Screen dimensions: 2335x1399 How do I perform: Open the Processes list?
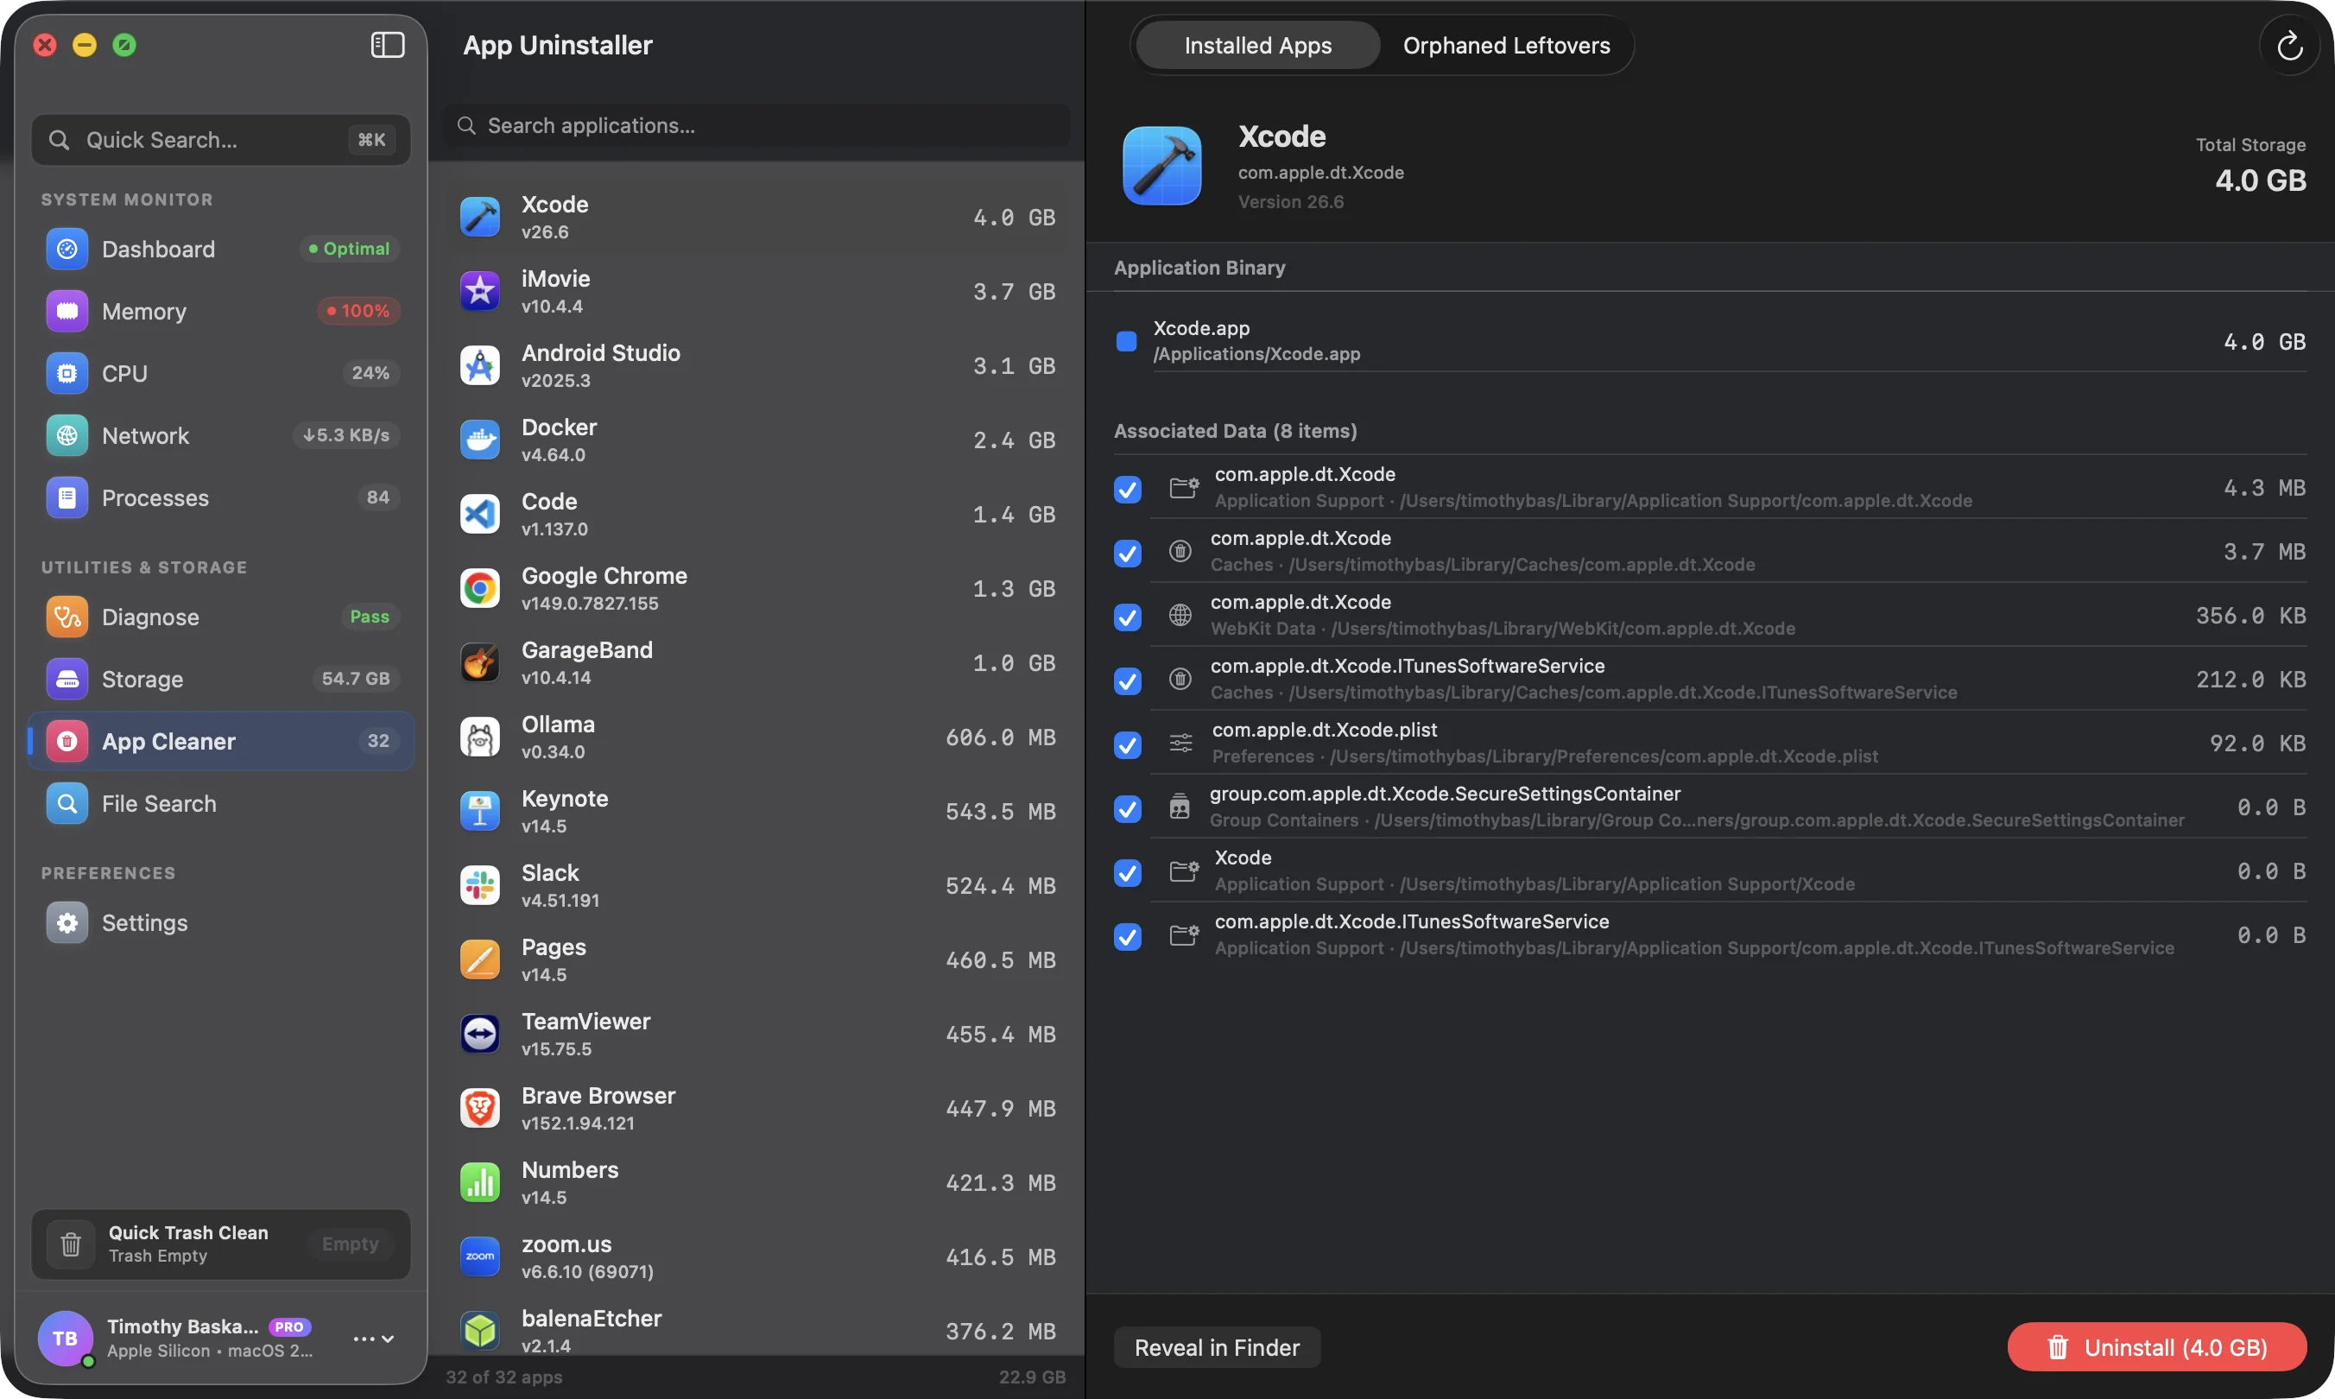coord(220,497)
